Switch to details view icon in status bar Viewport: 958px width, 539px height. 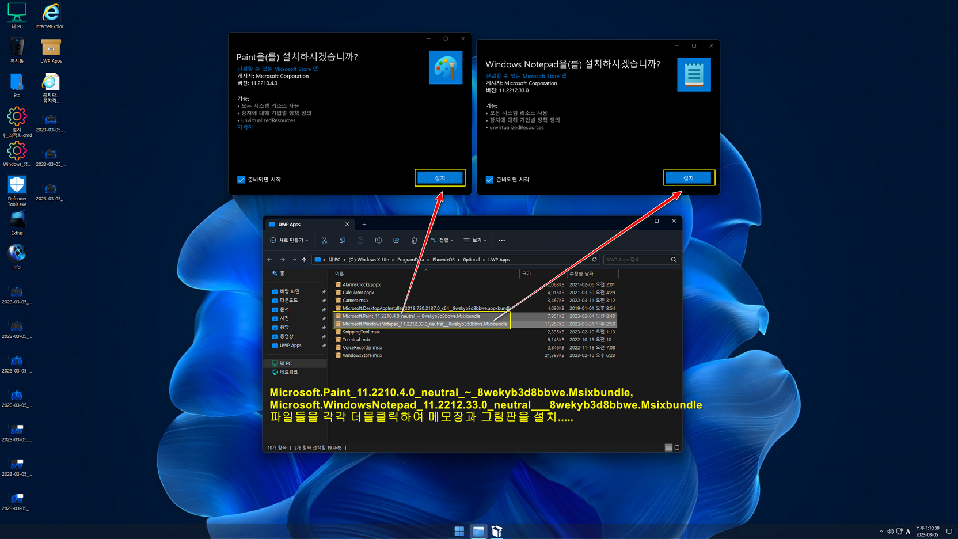(668, 447)
